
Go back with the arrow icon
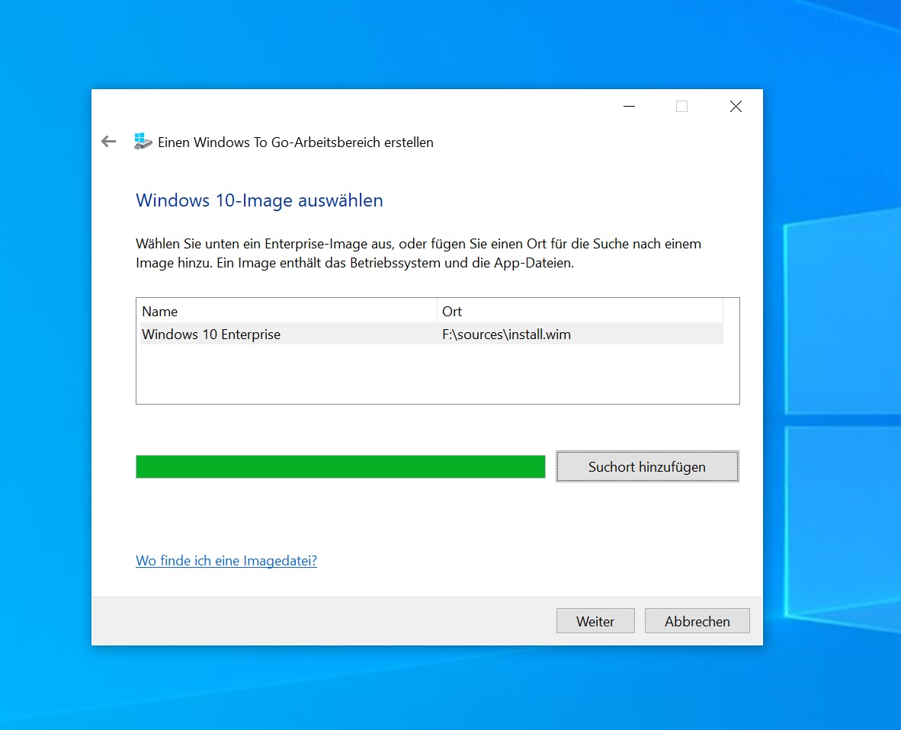pos(108,141)
